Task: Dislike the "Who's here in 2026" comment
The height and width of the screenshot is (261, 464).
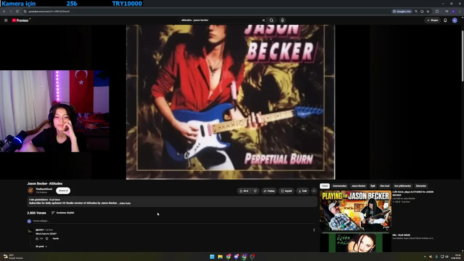Action: [47, 239]
